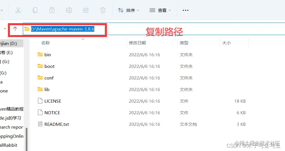Click the Delete trash can icon
285x151 pixels.
click(103, 10)
